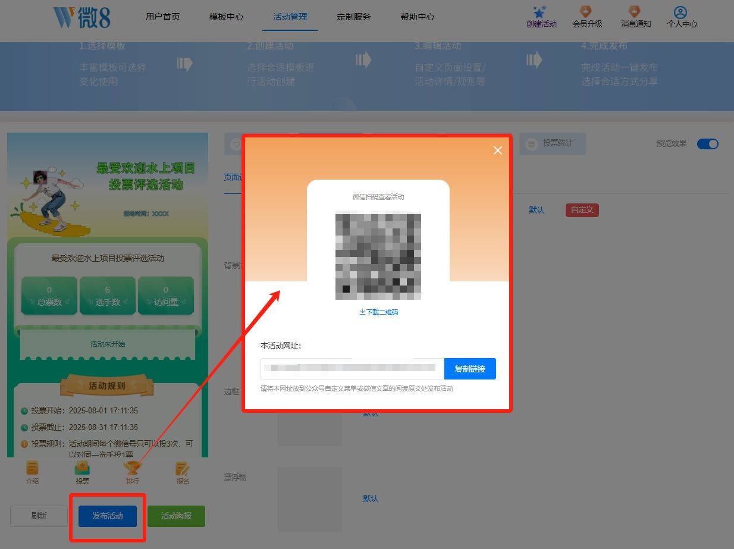The image size is (734, 549).
Task: Click the 总票数 counter card
Action: 49,296
